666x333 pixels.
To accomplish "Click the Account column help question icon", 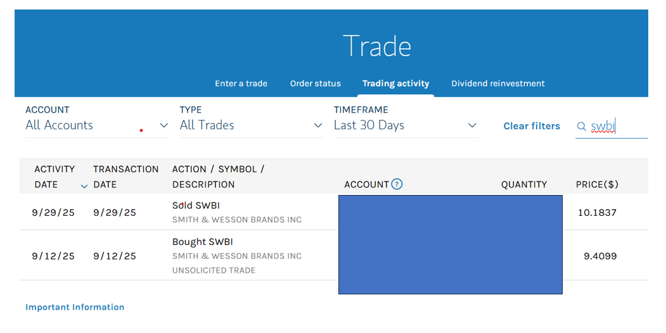I will tap(397, 184).
